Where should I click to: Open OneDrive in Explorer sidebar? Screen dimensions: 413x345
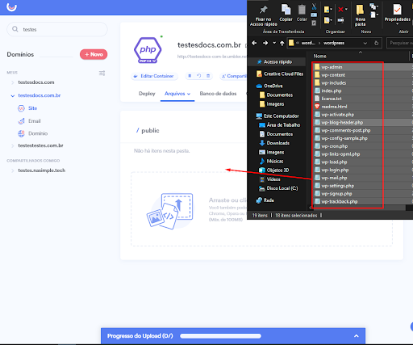(269, 86)
